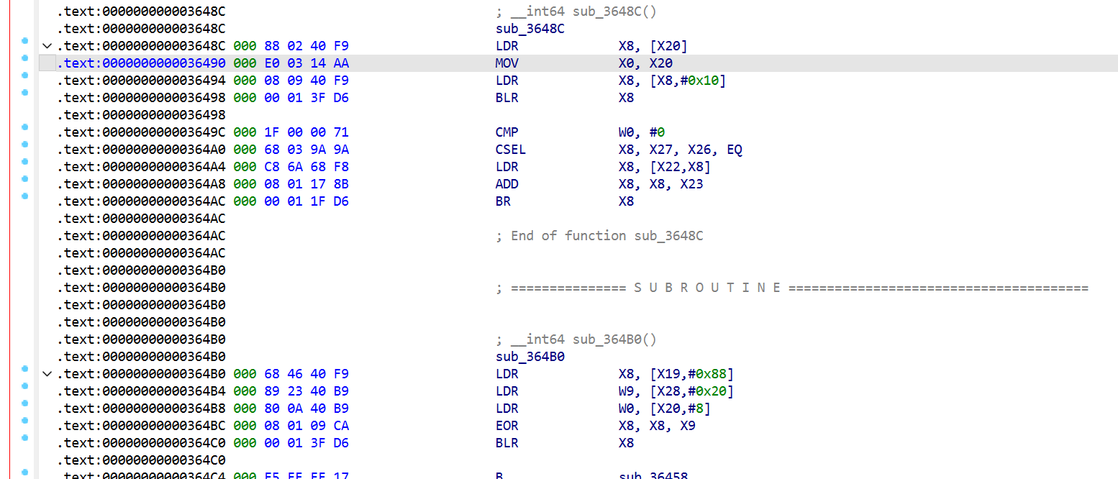Click the operand X8, [X19,#0x88]
1118x479 pixels.
(x=676, y=374)
